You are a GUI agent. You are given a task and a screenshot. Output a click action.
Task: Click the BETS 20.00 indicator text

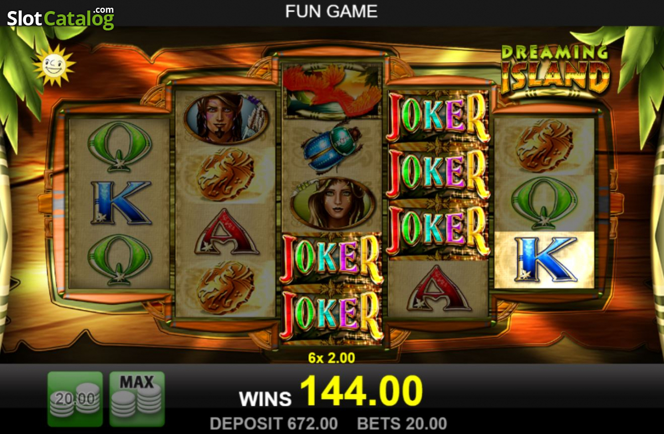click(x=402, y=424)
